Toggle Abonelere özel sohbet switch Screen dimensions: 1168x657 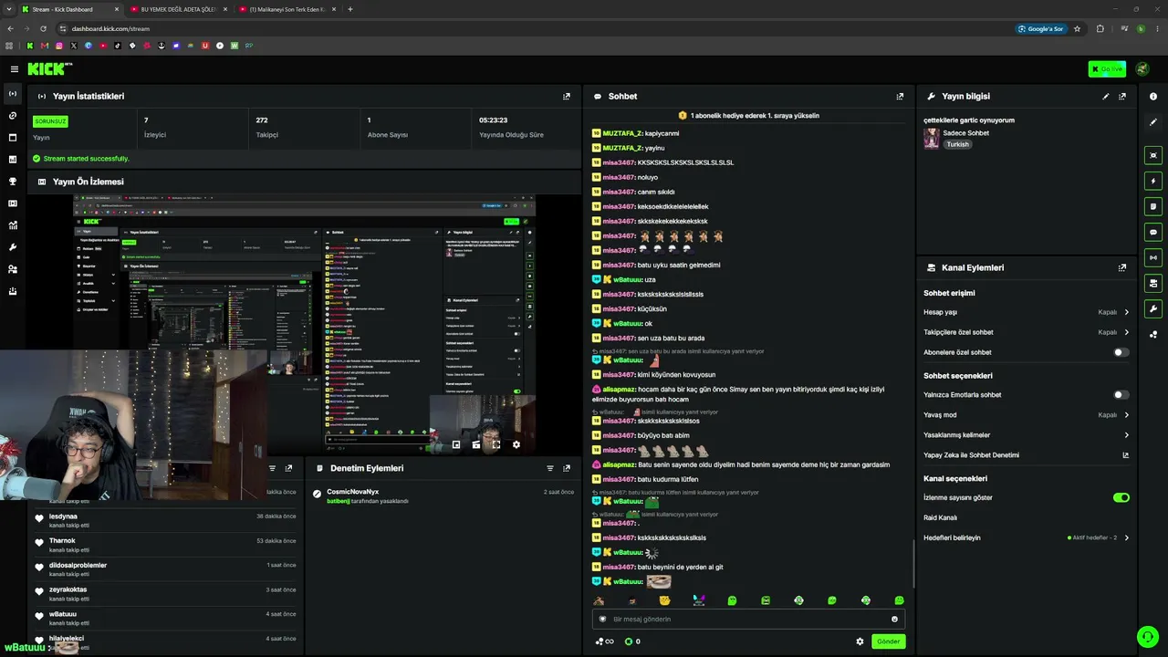[x=1121, y=352]
